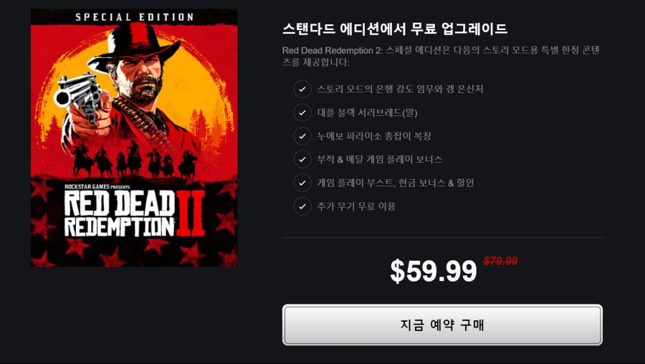Image resolution: width=645 pixels, height=364 pixels.
Task: Click the 추가 무기 무료 이용 feature text
Action: point(355,206)
